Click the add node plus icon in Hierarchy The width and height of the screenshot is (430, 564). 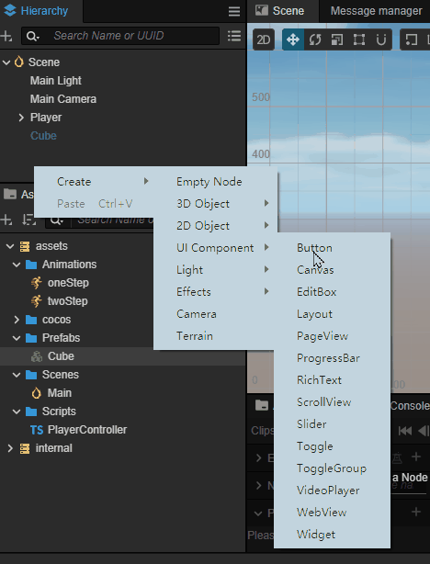coord(6,36)
